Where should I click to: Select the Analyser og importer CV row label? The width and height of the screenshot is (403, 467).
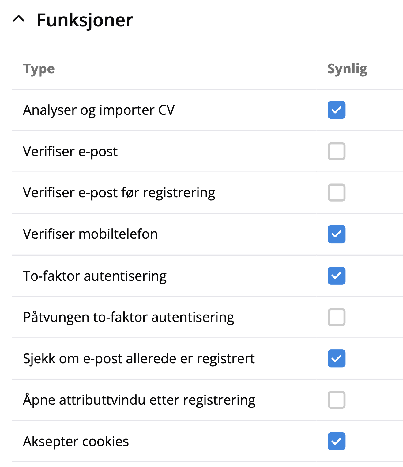pos(99,110)
